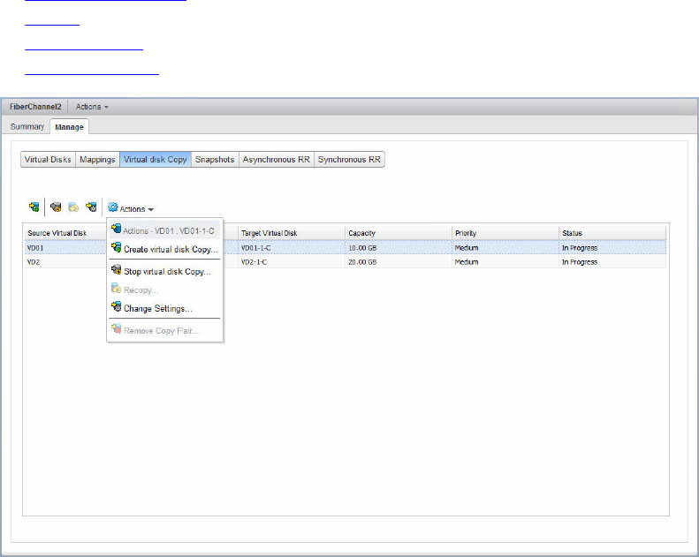Open the Snapshots sub-tab
Viewport: 699px width, 557px height.
(215, 160)
